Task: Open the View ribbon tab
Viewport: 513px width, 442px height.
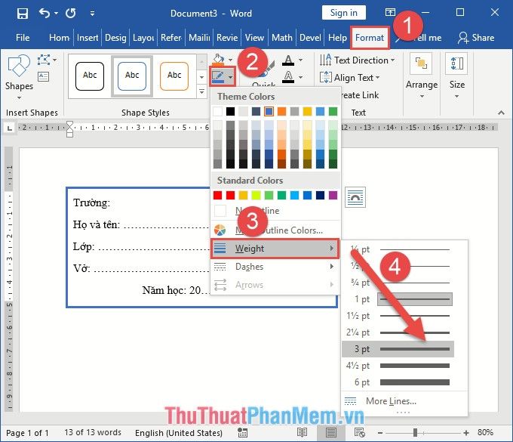Action: pos(254,38)
